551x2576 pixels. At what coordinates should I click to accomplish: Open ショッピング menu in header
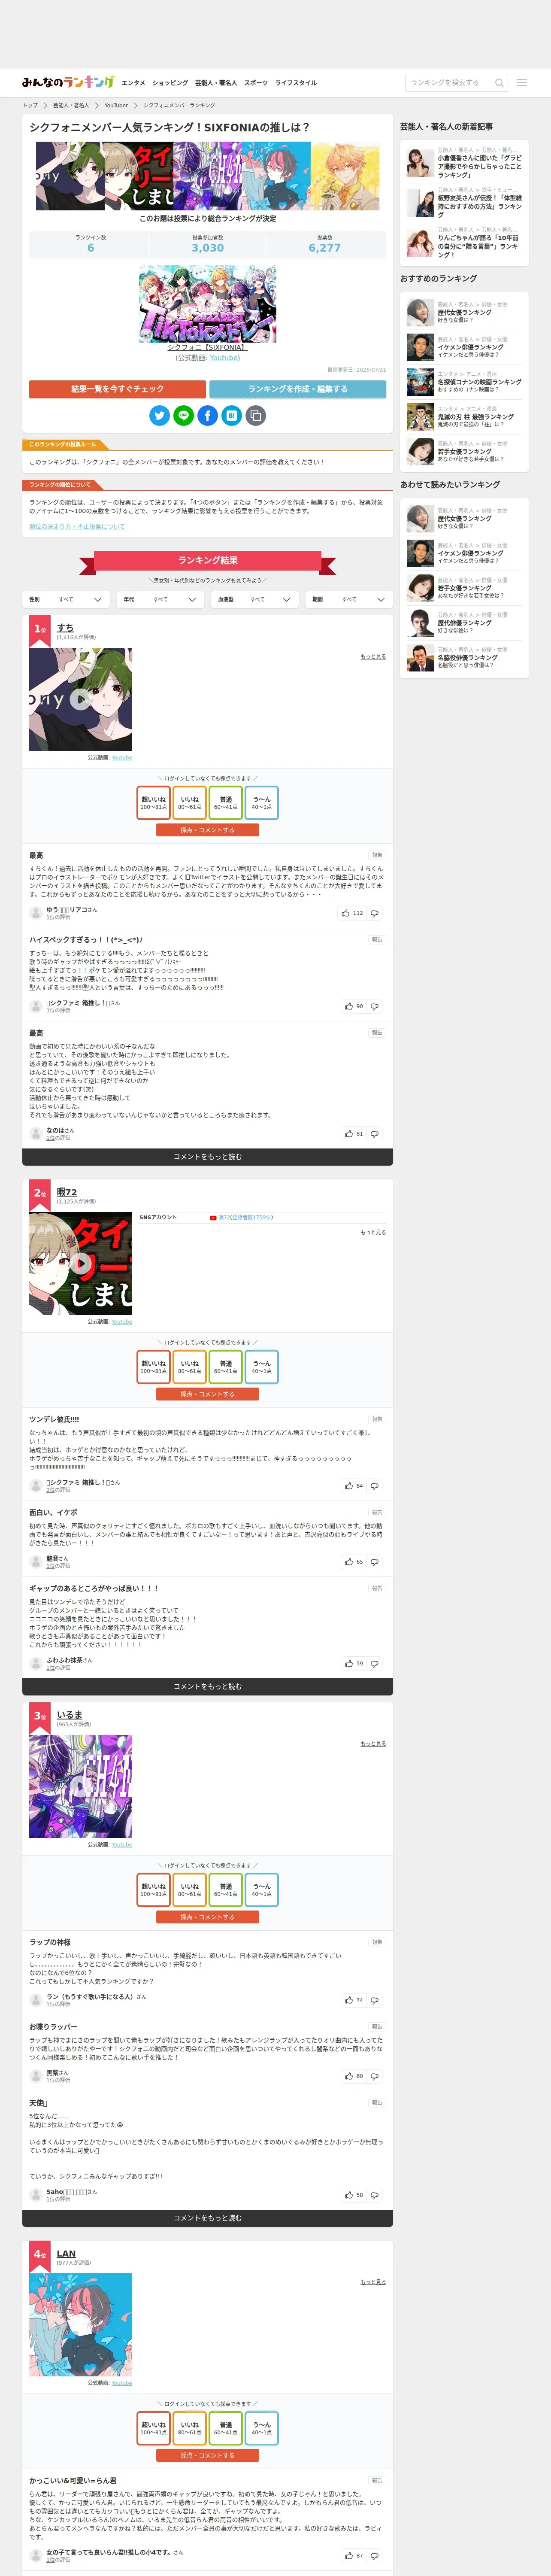coord(170,83)
